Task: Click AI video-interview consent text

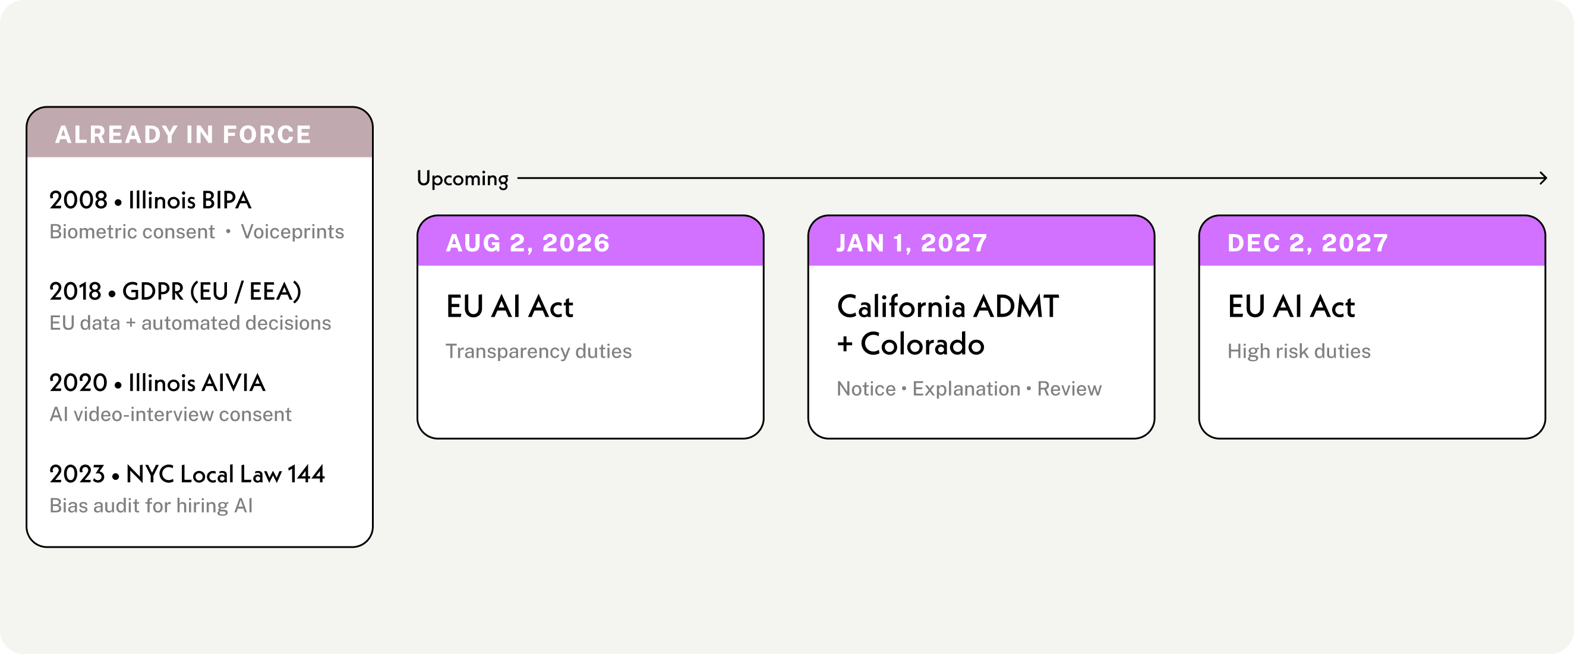Action: (x=171, y=415)
